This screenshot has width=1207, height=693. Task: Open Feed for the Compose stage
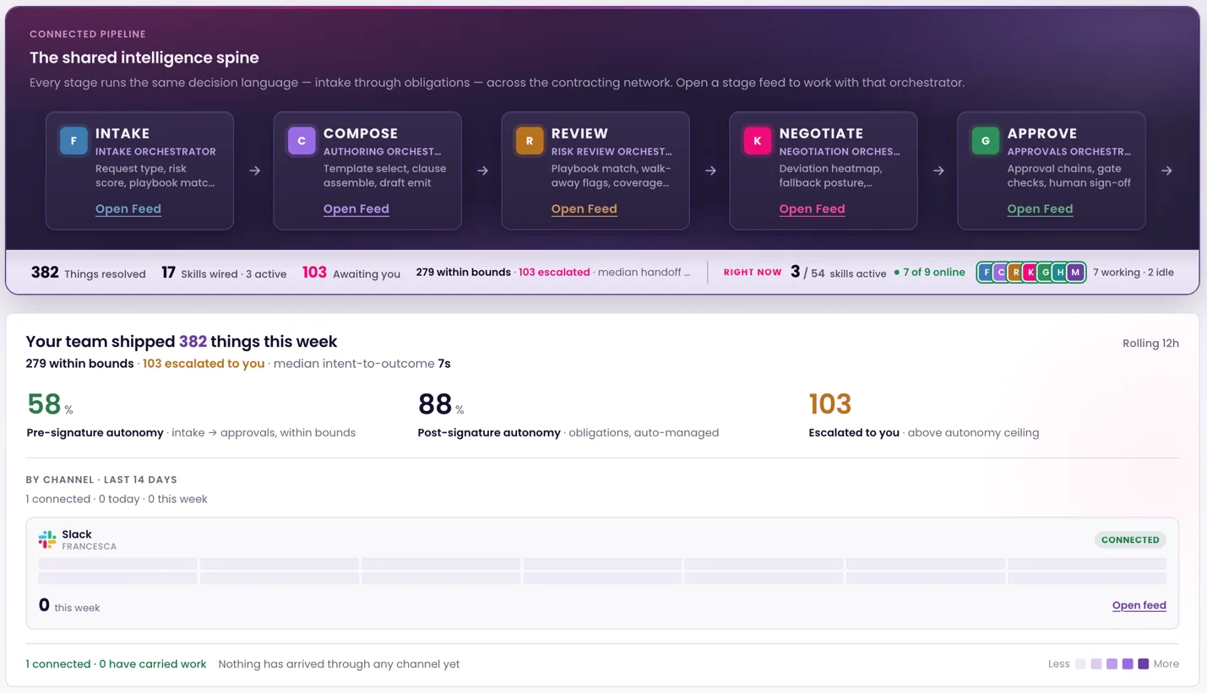click(x=356, y=208)
